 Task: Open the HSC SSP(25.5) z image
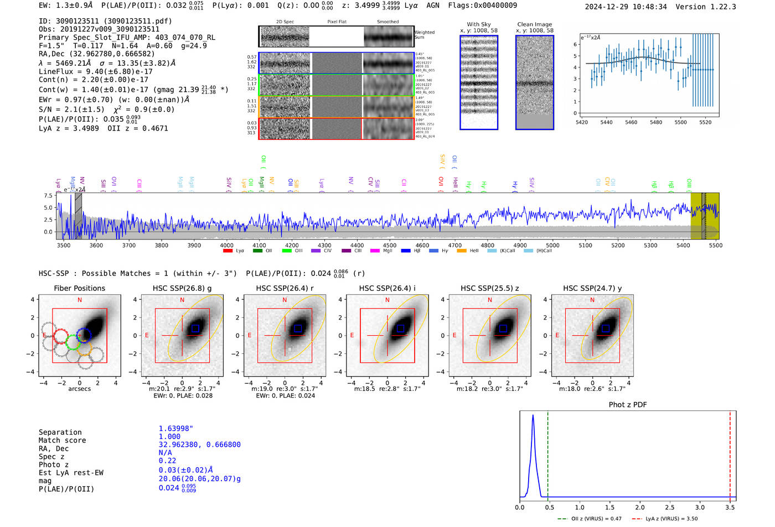(x=490, y=336)
